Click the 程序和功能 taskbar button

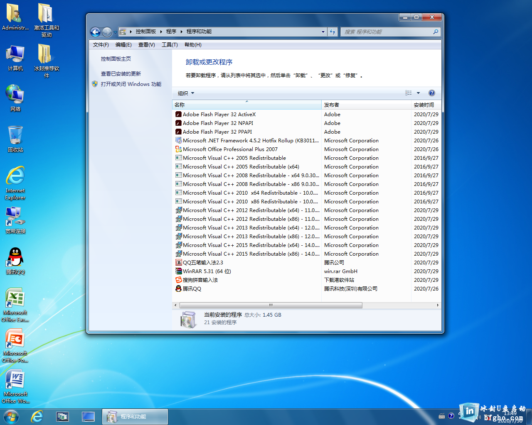pos(135,416)
